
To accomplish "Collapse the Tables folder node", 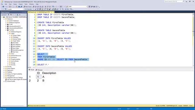I will pos(8,34).
